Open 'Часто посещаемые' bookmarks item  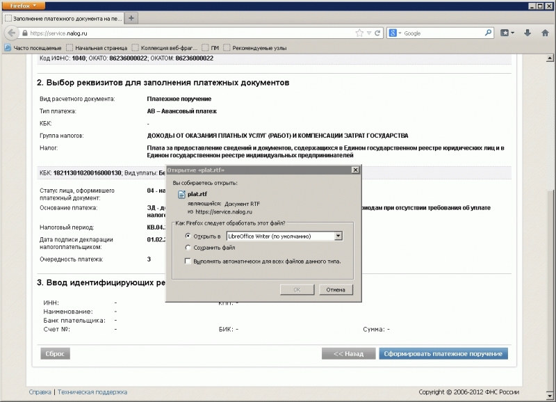33,48
